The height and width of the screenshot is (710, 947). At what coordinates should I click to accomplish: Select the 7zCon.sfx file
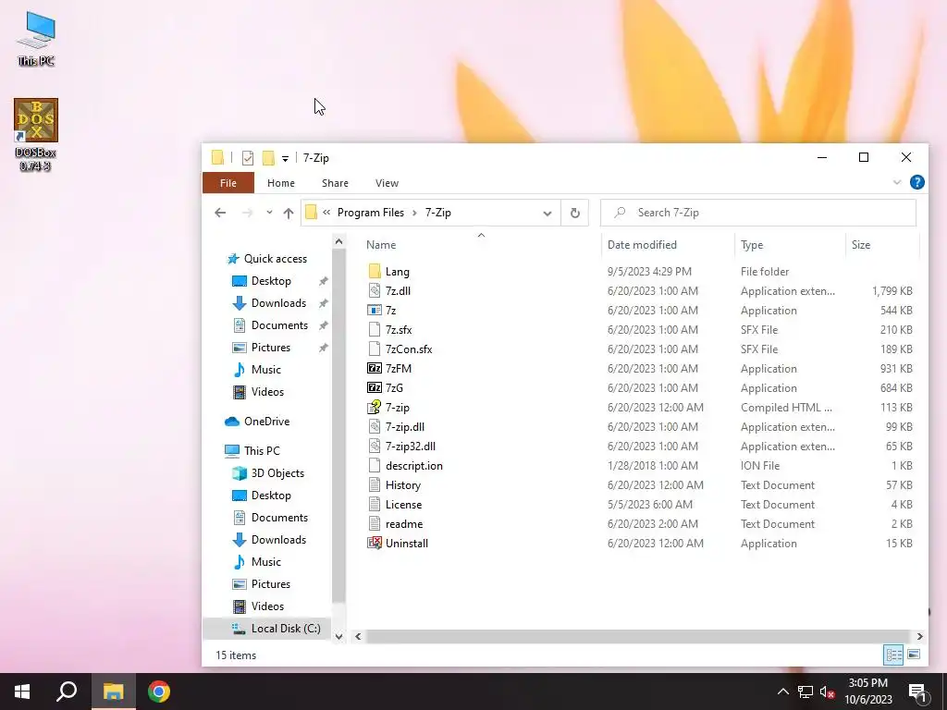point(409,349)
